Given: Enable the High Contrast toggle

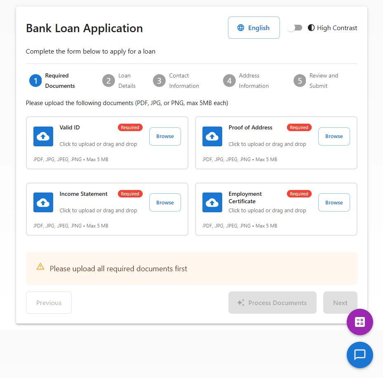Looking at the screenshot, I should (295, 28).
